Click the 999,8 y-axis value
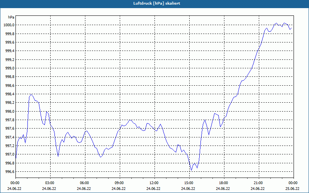 pyautogui.click(x=10, y=34)
